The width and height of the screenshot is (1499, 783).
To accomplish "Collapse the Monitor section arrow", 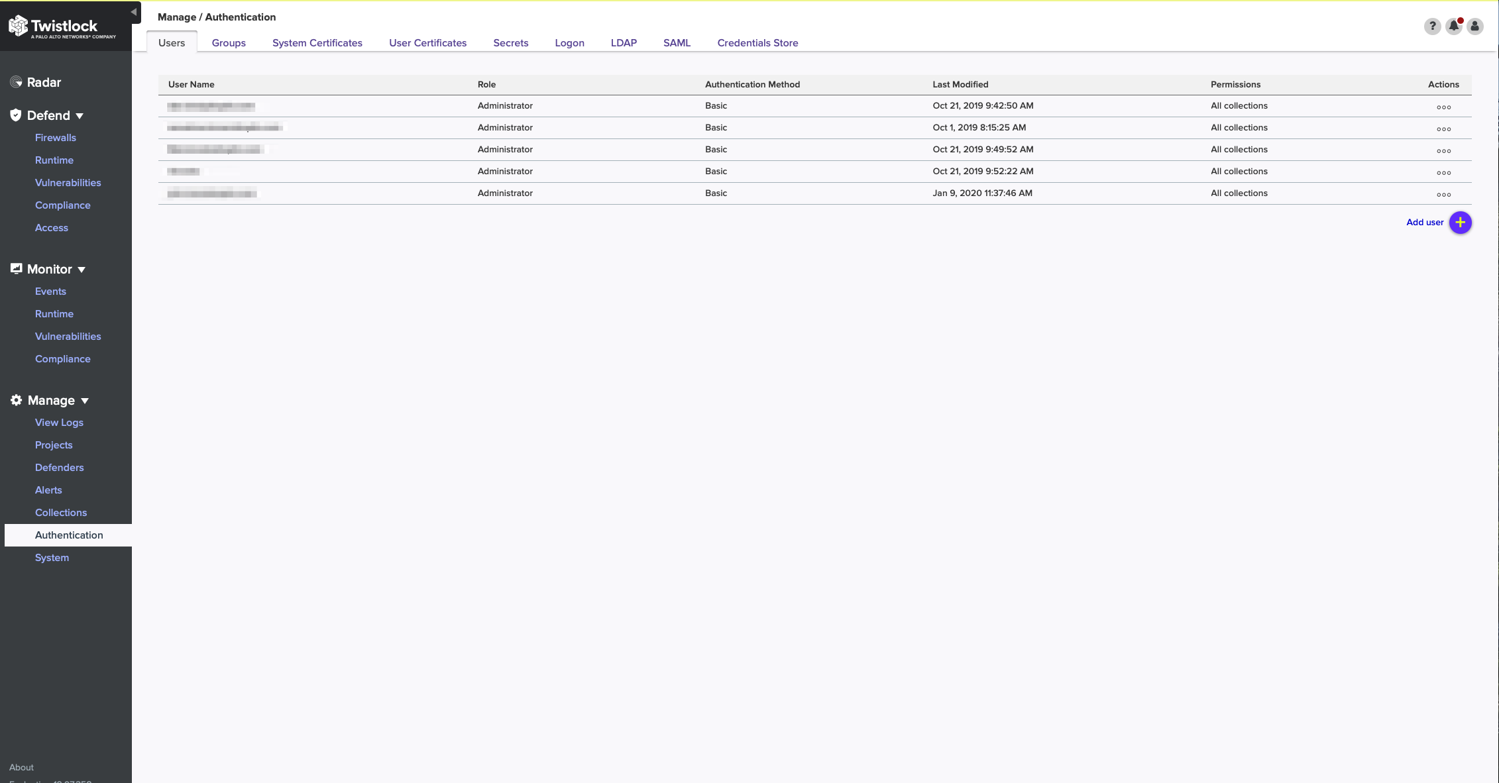I will (x=82, y=270).
